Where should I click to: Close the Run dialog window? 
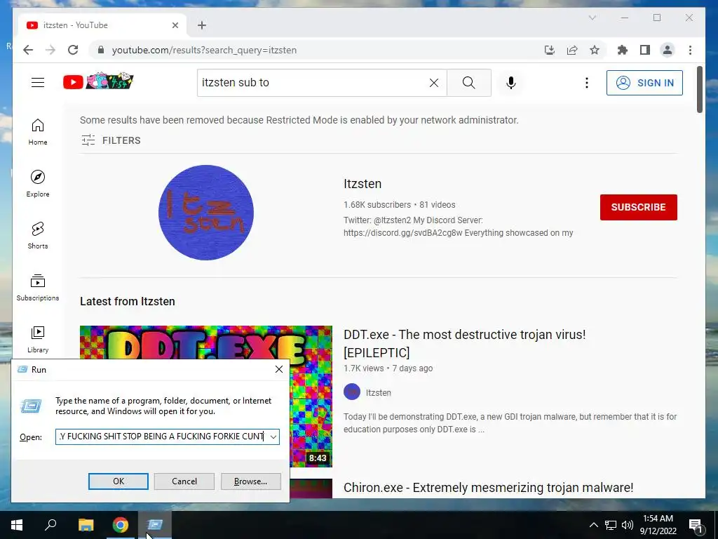coord(279,369)
